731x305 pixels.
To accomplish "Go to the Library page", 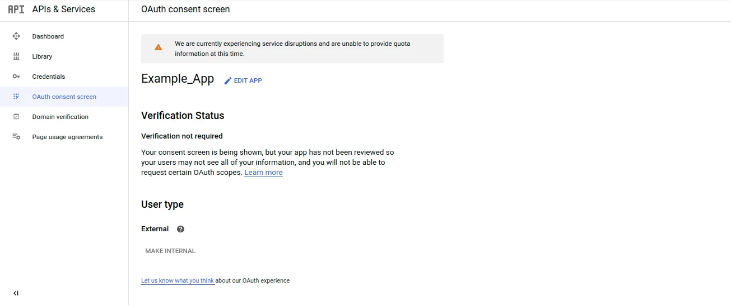I will pyautogui.click(x=64, y=56).
